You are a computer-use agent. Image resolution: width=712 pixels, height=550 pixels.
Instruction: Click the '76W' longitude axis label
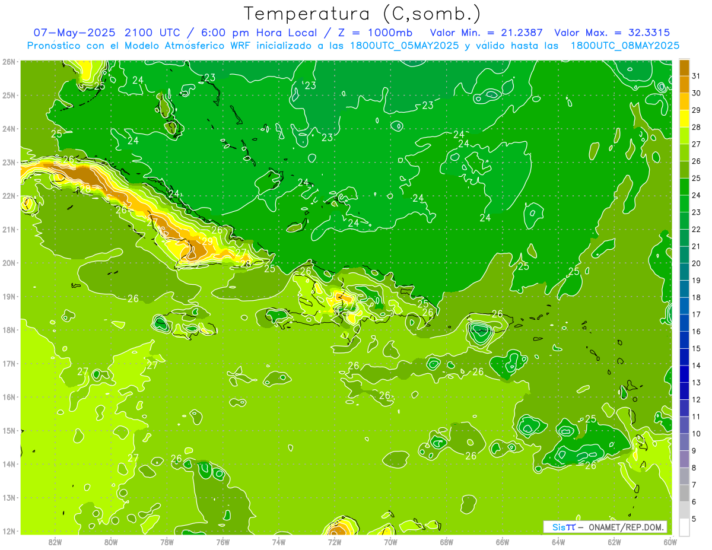[223, 541]
